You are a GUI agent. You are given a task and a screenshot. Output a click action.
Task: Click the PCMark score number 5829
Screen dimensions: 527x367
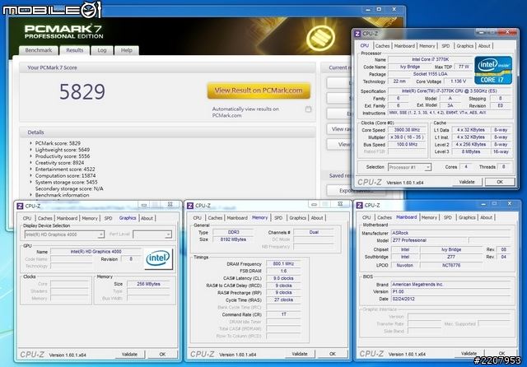[x=82, y=91]
